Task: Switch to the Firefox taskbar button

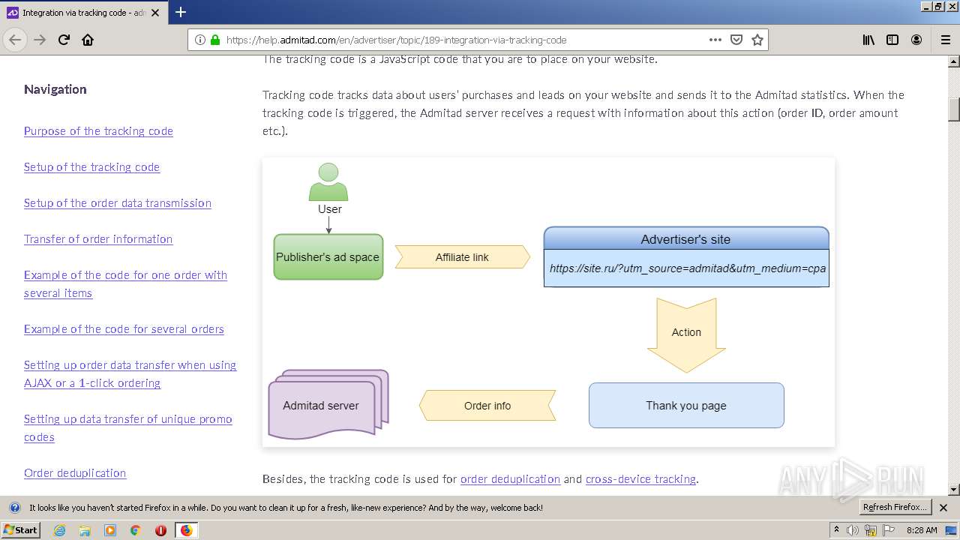Action: click(186, 530)
